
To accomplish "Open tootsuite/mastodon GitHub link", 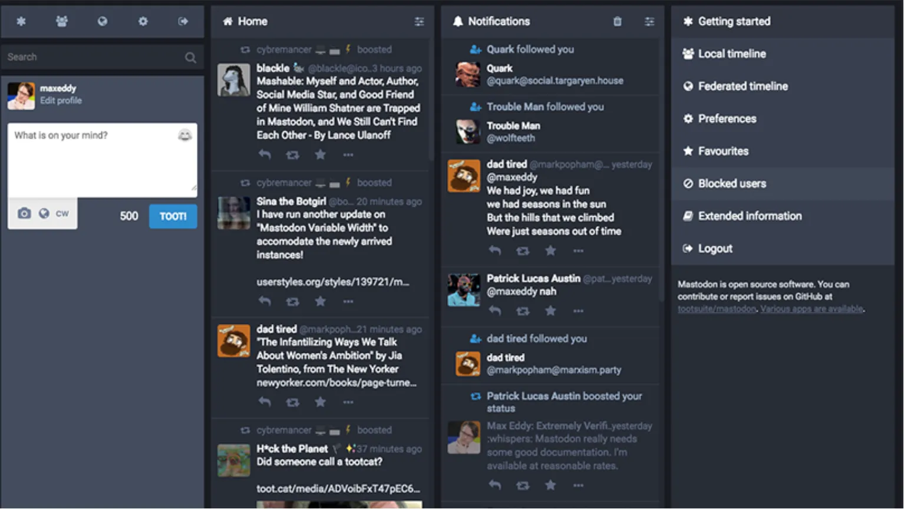I will [x=717, y=309].
